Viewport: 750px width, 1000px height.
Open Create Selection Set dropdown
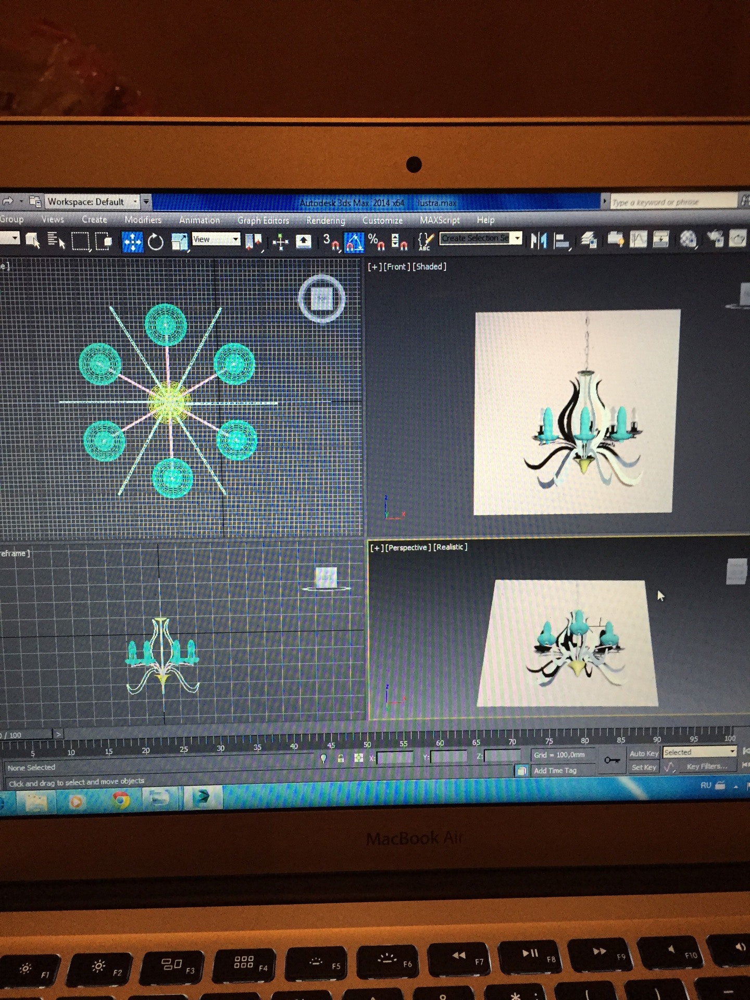pyautogui.click(x=481, y=238)
